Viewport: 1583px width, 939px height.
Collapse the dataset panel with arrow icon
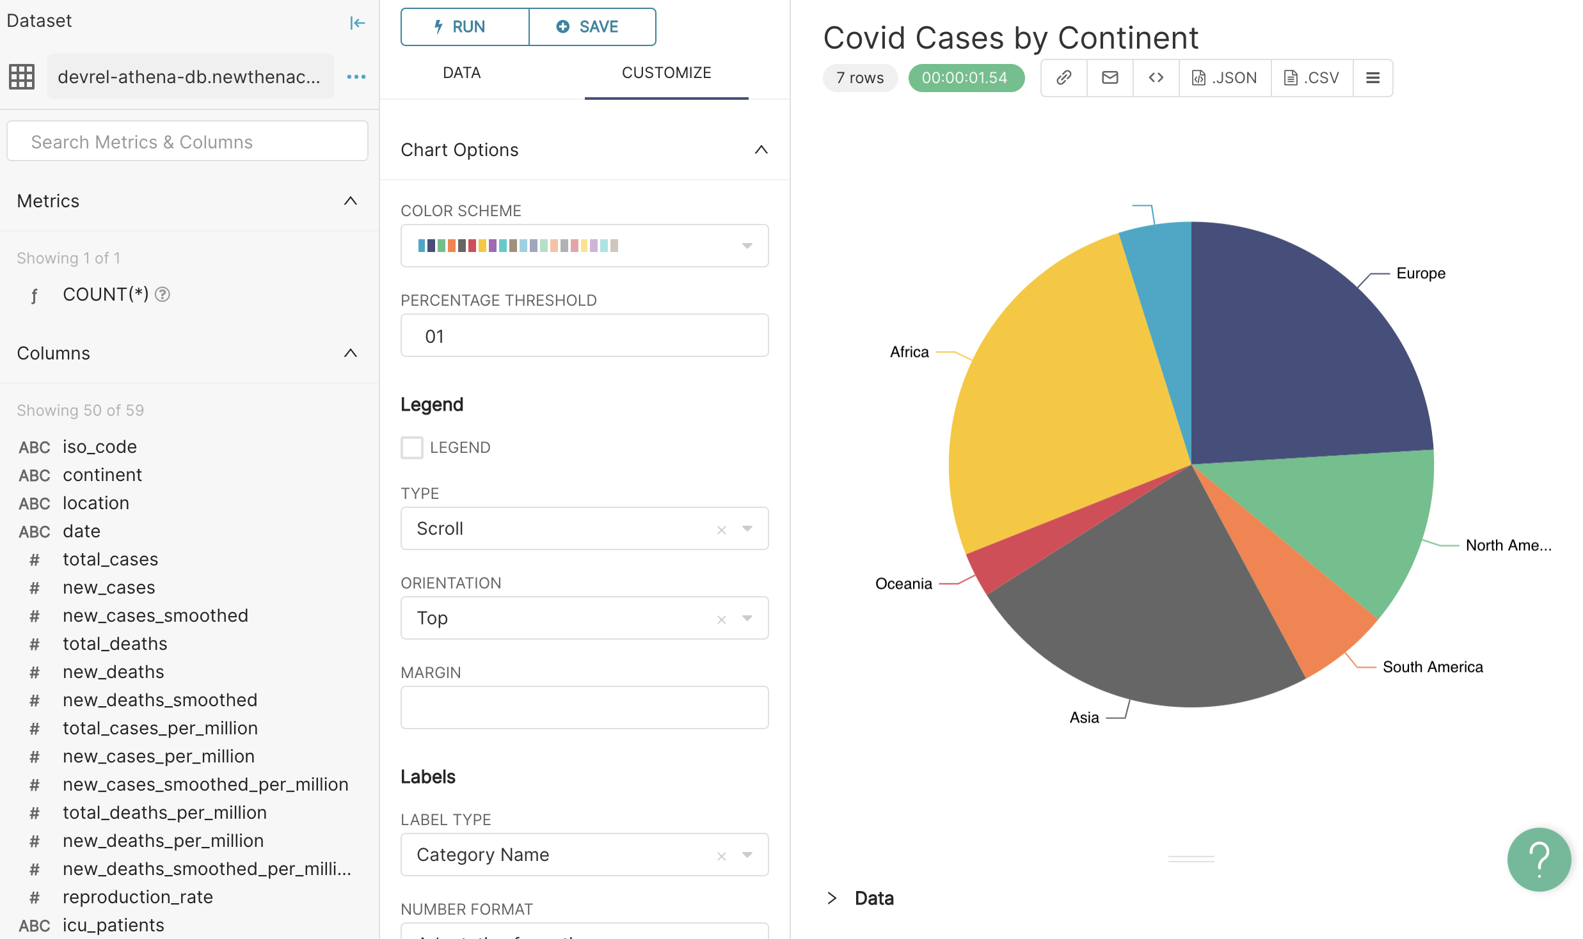tap(357, 24)
